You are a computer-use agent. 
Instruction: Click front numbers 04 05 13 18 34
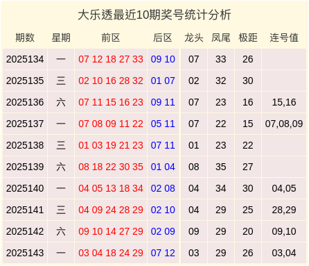pyautogui.click(x=111, y=188)
